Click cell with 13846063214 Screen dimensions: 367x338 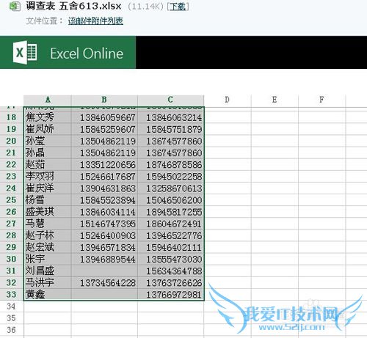[x=170, y=117]
